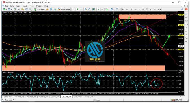Viewport: 190px width, 103px height.
Task: Switch timeframe to W1
Action: coord(187,38)
